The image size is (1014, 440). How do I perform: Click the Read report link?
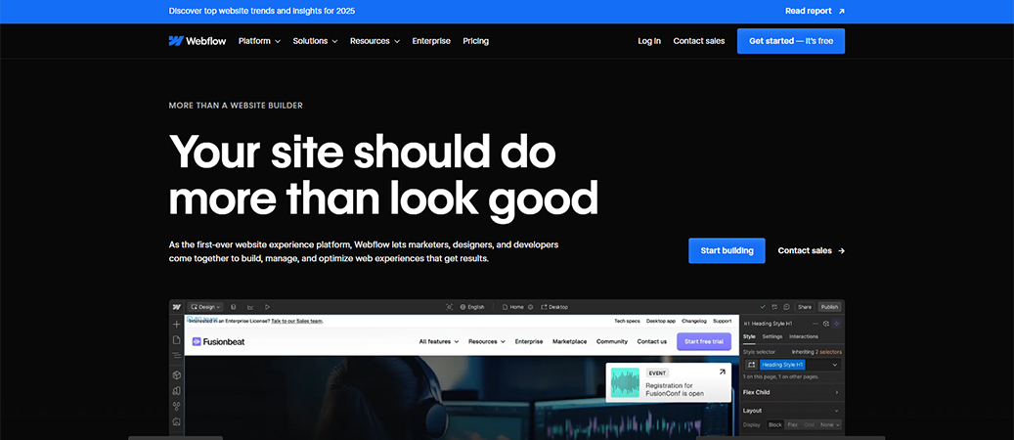815,12
